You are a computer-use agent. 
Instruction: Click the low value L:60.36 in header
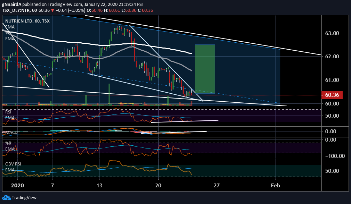(129, 10)
